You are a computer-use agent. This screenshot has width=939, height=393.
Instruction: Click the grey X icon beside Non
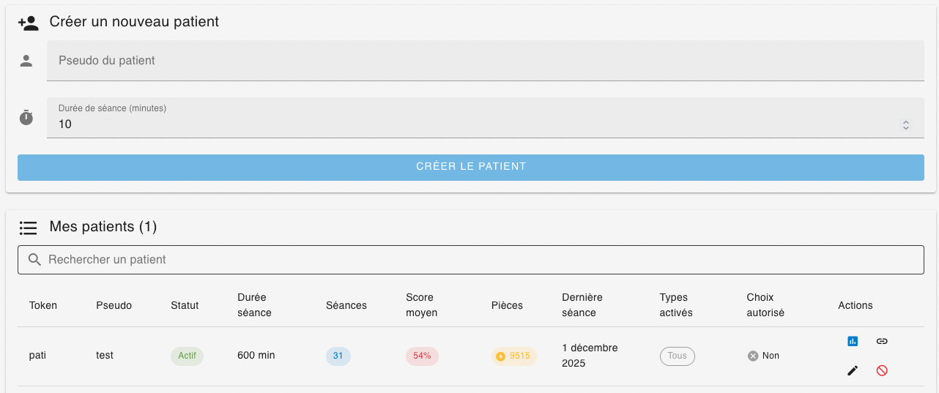coord(753,356)
